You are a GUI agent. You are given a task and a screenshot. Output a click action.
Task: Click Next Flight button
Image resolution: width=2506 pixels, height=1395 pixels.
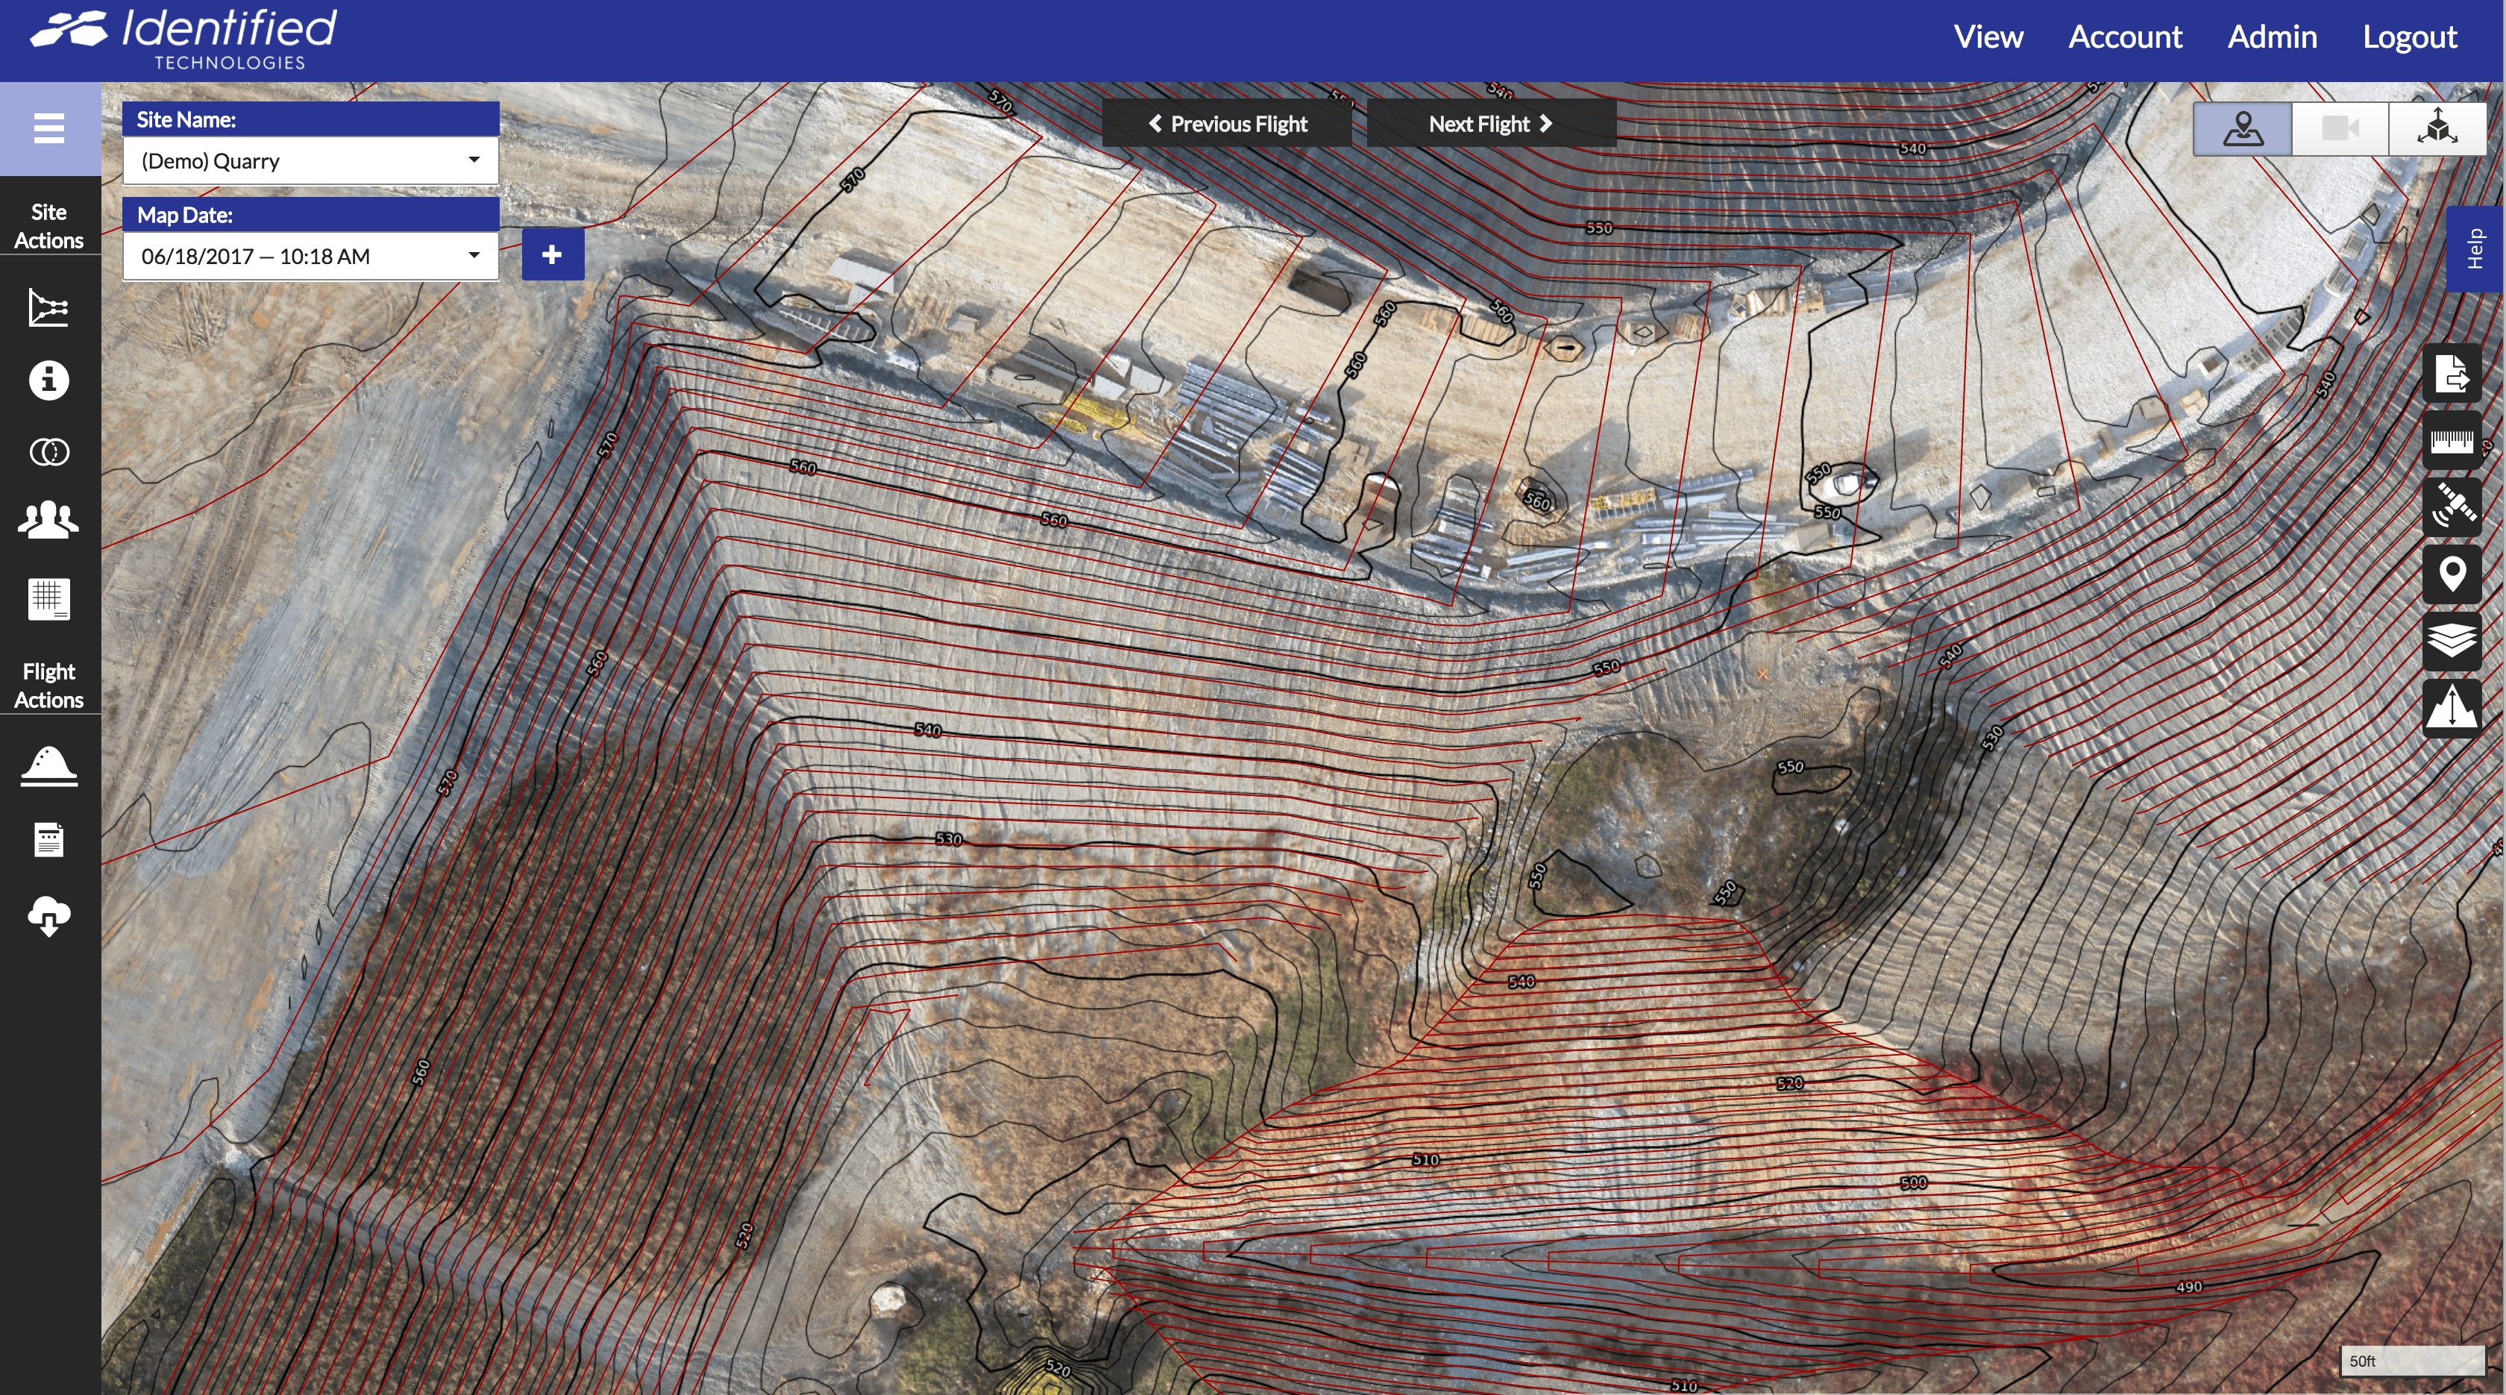coord(1489,122)
